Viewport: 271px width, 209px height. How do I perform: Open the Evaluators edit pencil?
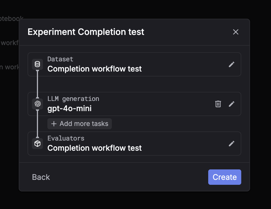tap(232, 144)
